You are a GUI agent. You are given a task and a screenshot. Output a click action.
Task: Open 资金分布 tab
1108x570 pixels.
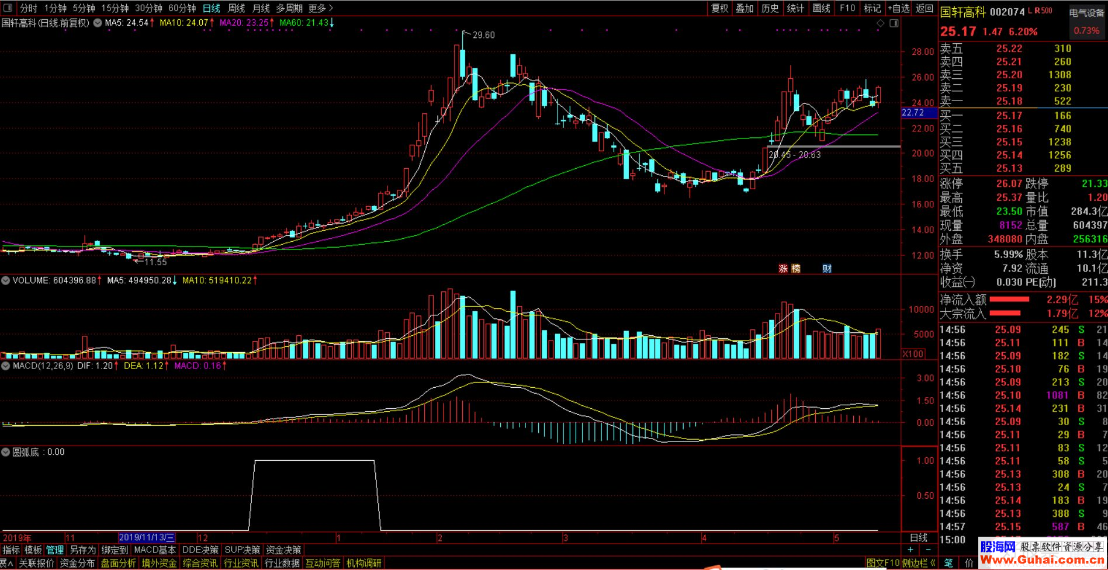point(77,563)
